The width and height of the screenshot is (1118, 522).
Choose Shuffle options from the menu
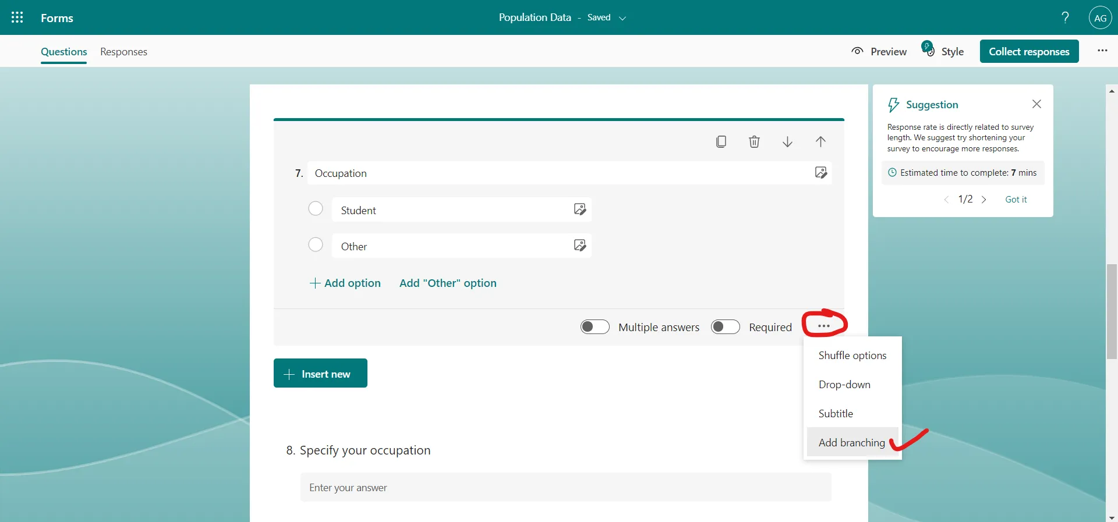tap(852, 356)
